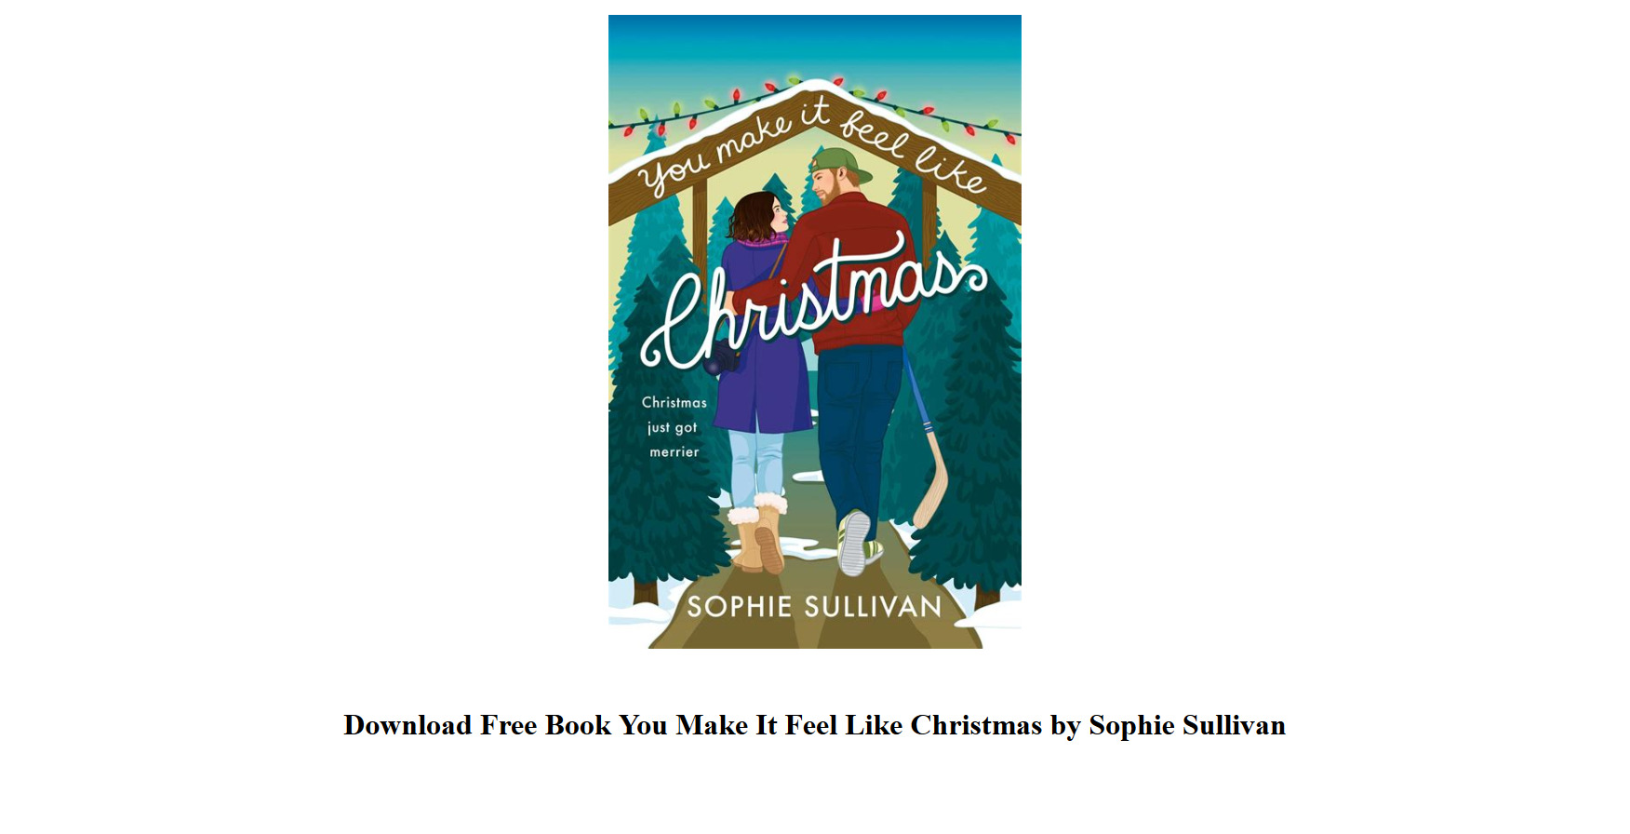Image resolution: width=1630 pixels, height=834 pixels.
Task: Click the woman's tan fur-trimmed boots
Action: pos(759,533)
